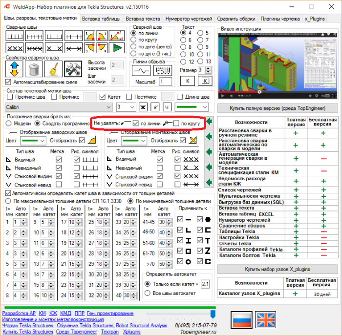Click 'Масштаб' input field

pyautogui.click(x=165, y=82)
